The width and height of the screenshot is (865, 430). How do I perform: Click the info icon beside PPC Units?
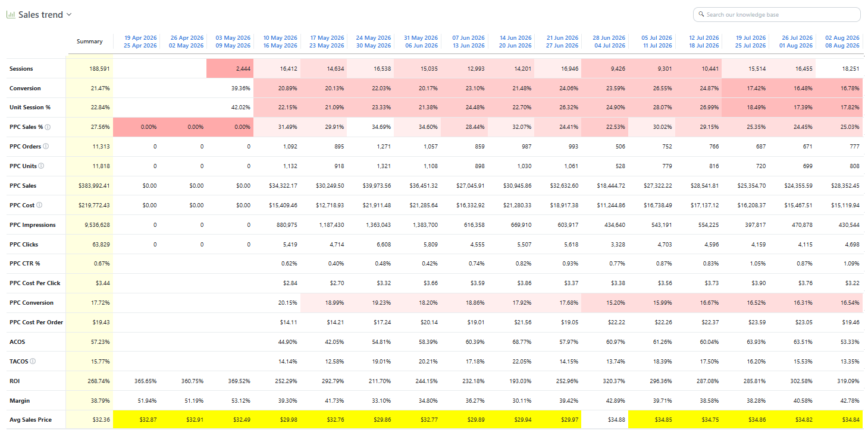41,166
